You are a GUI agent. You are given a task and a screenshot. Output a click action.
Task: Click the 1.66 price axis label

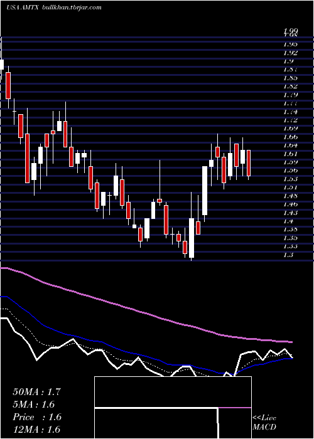point(290,137)
